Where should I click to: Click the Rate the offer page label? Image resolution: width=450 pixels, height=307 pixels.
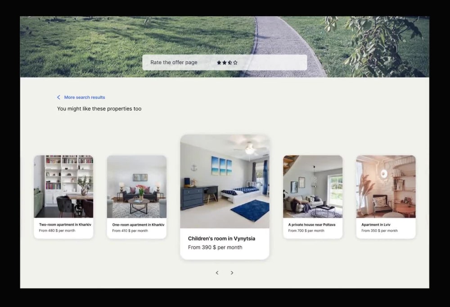(174, 62)
